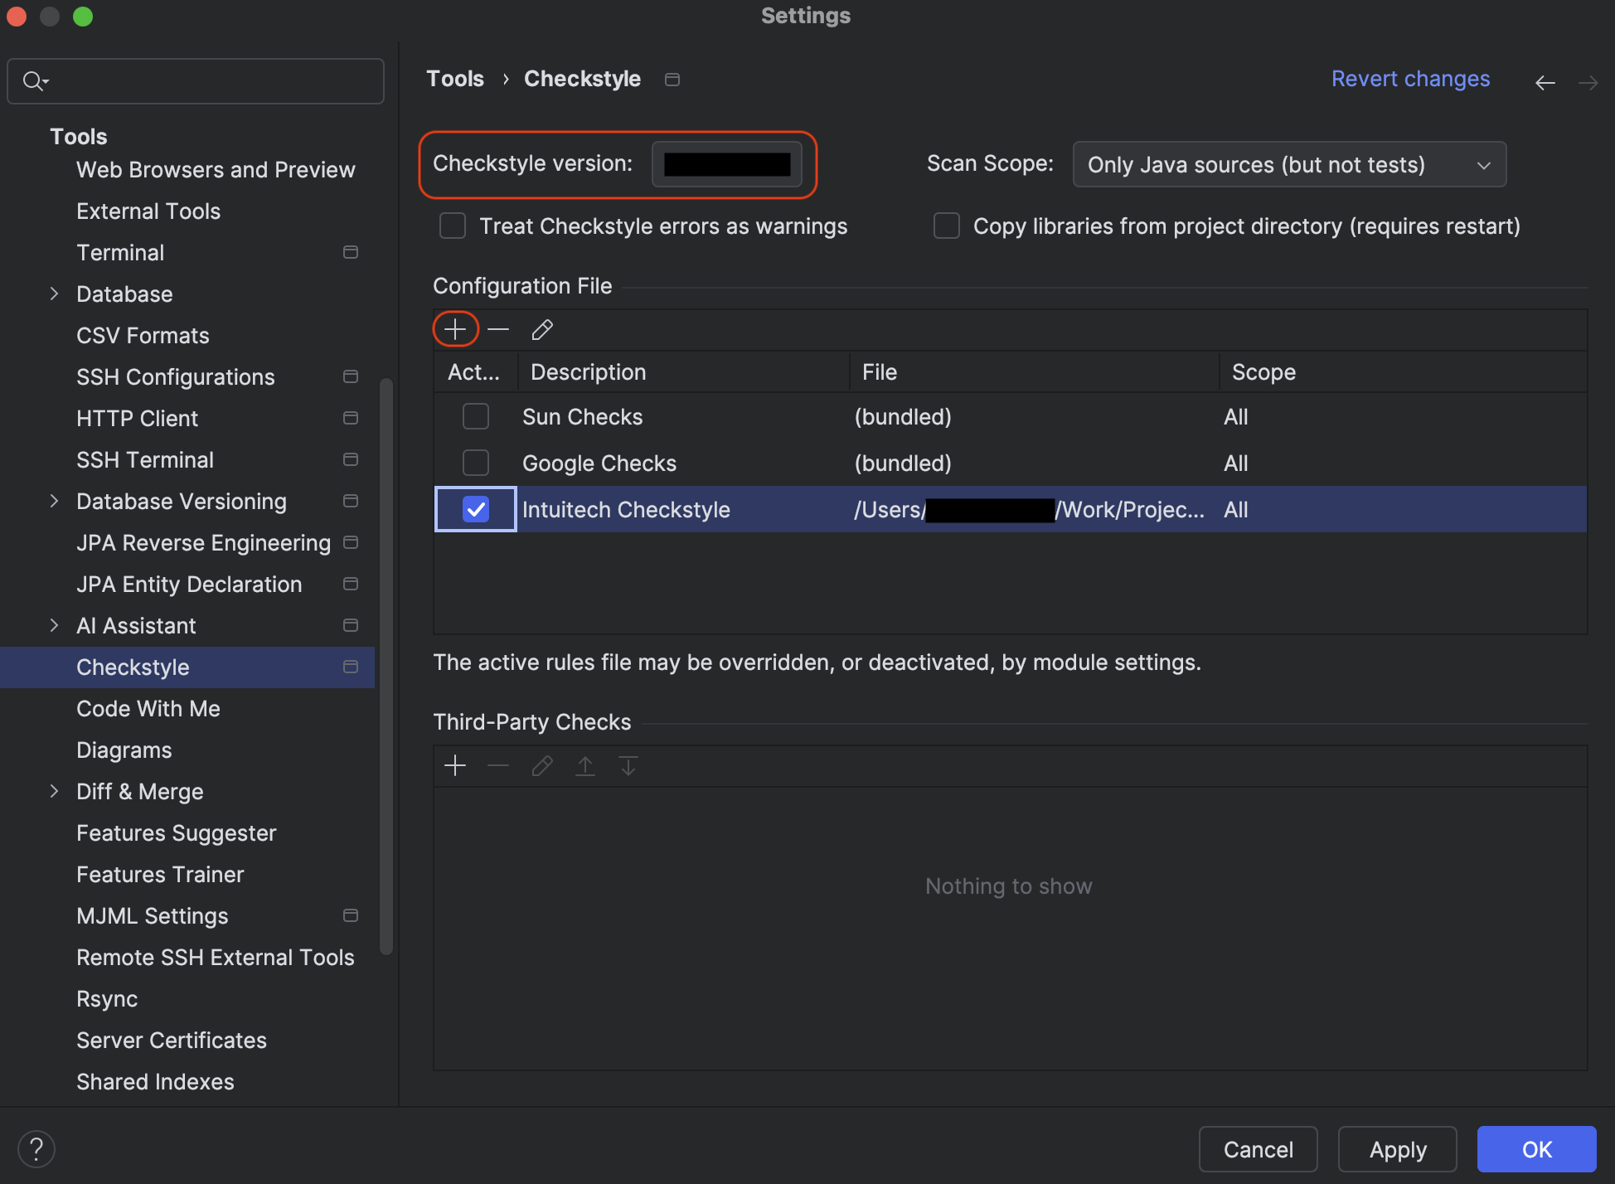Expand the Database Versioning tree node

[x=54, y=501]
